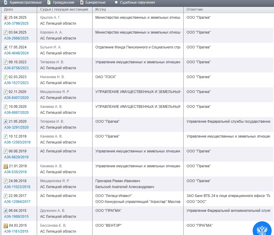274x235 pixels.
Task: Click the Банкротные tab icon
Action: coord(82,2)
